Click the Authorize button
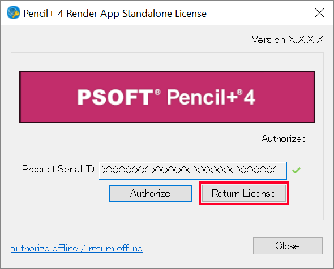334x269 pixels. click(x=151, y=193)
